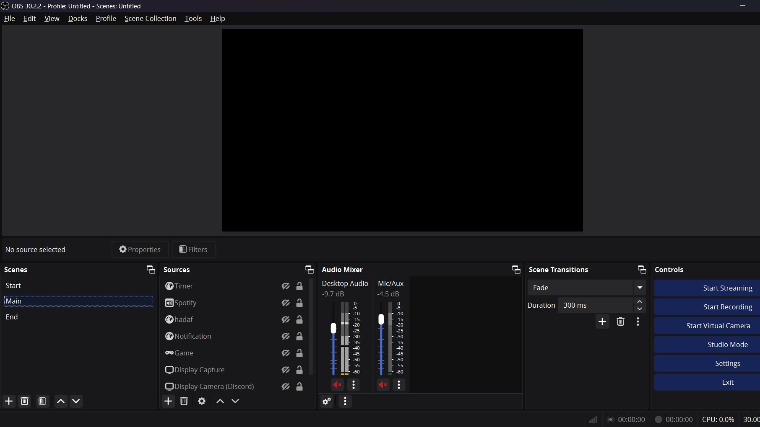
Task: Undock the Scene Transitions panel
Action: pyautogui.click(x=642, y=270)
